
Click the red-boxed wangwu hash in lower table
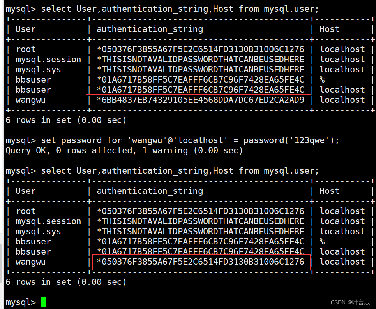200,262
